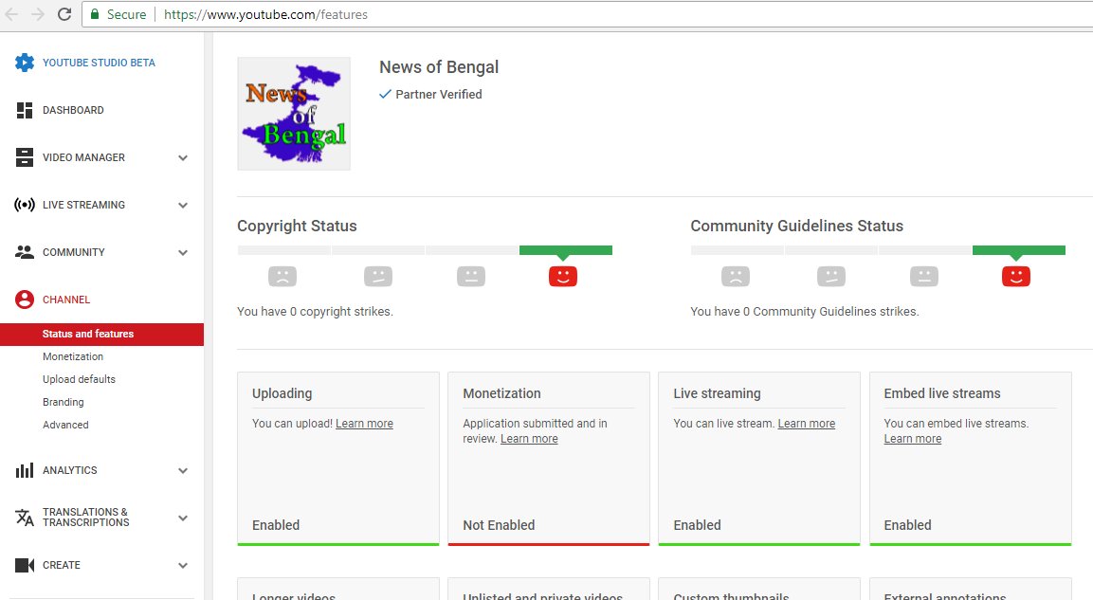Click the Video Manager icon
The height and width of the screenshot is (600, 1093).
click(25, 157)
